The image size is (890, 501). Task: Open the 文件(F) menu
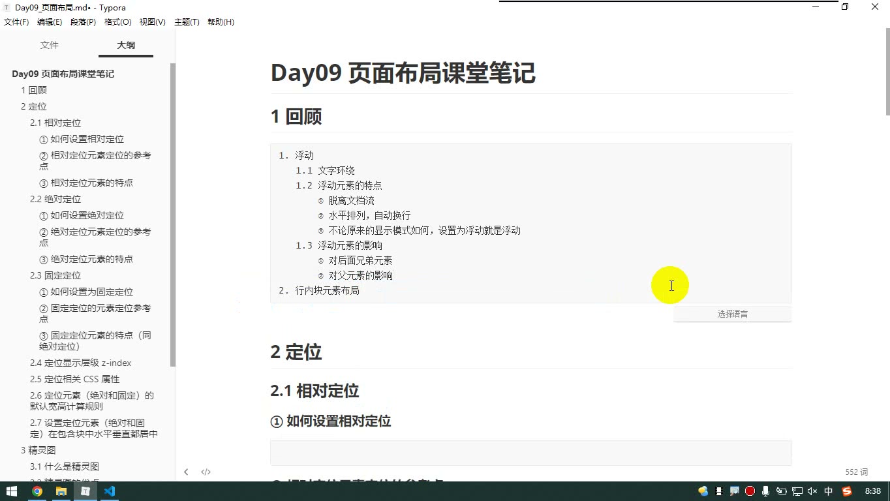pos(16,22)
